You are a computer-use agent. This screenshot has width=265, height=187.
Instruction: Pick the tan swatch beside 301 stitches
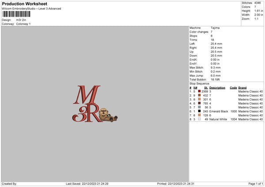coord(199,99)
